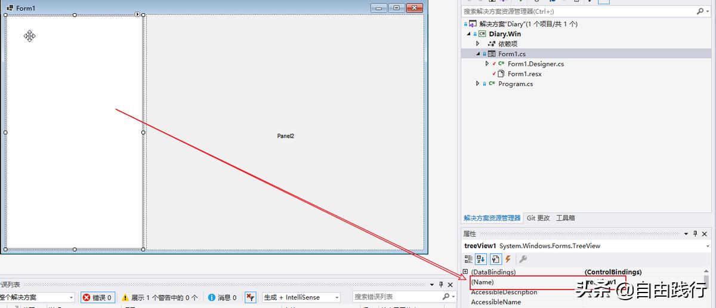
Task: Switch to the 工具箱 tab
Action: pos(566,218)
